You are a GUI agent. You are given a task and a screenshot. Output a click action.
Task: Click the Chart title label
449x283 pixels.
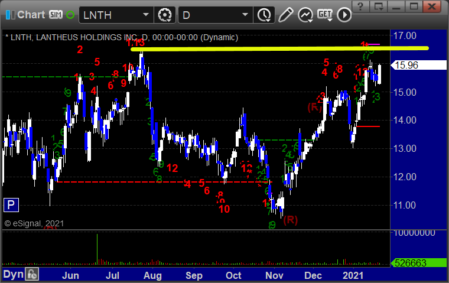click(x=31, y=15)
